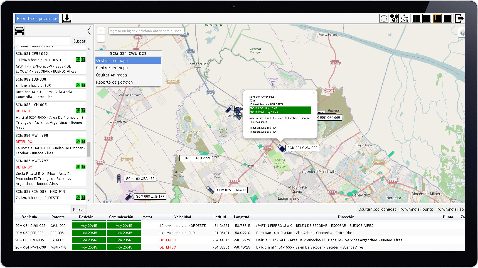Click vehicle list scroll-up arrow

(x=88, y=49)
